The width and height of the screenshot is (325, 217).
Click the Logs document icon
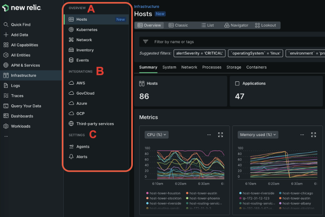coord(6,85)
